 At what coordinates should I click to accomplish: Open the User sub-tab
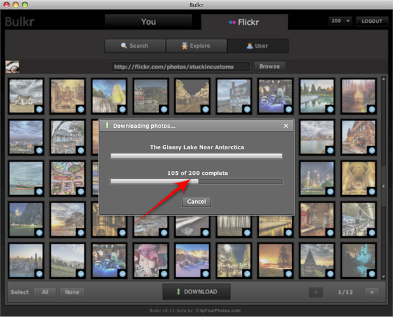pyautogui.click(x=257, y=46)
